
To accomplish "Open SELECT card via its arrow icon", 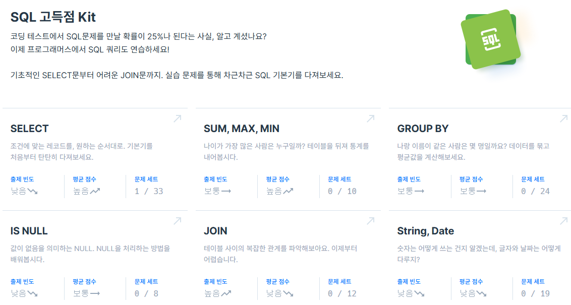I will [x=178, y=118].
